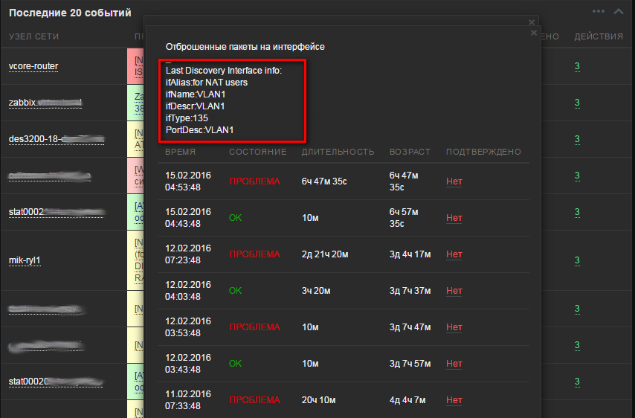Click actions count 3 for mik-ryl1 row
Viewport: 635px width, 418px height.
[577, 260]
